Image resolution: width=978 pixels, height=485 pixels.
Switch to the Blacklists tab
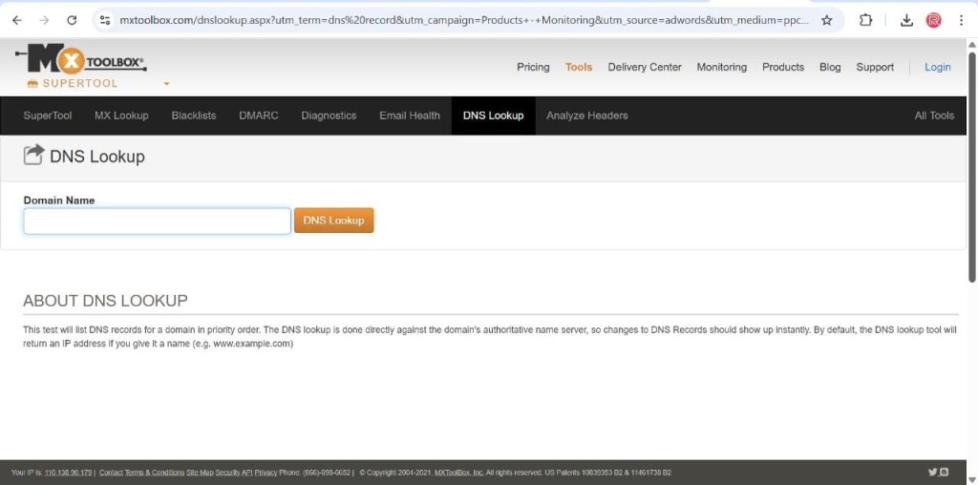click(x=194, y=116)
